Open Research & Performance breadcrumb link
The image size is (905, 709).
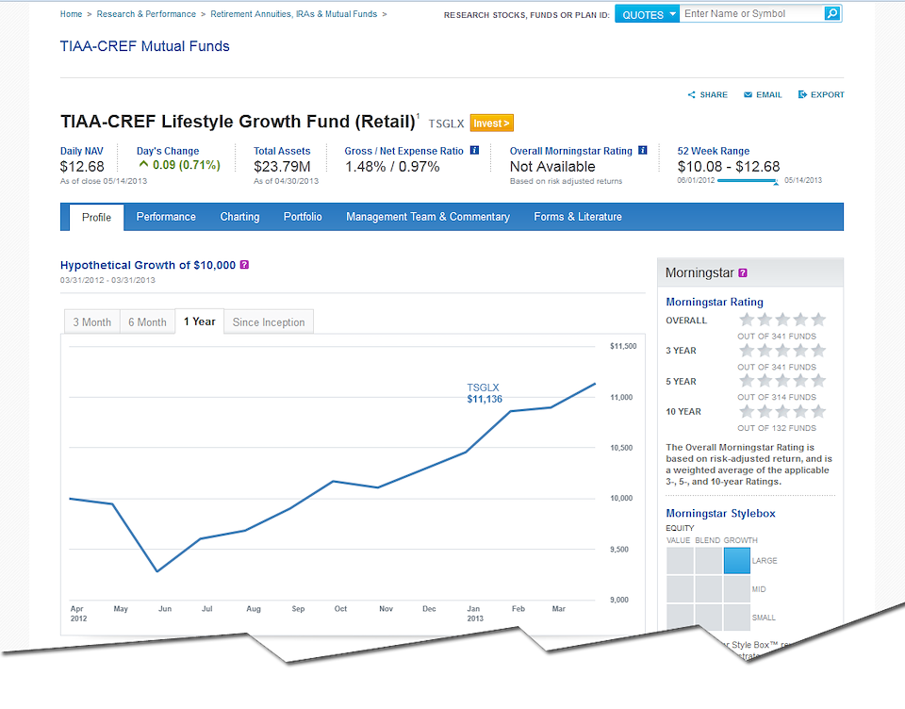click(x=146, y=14)
